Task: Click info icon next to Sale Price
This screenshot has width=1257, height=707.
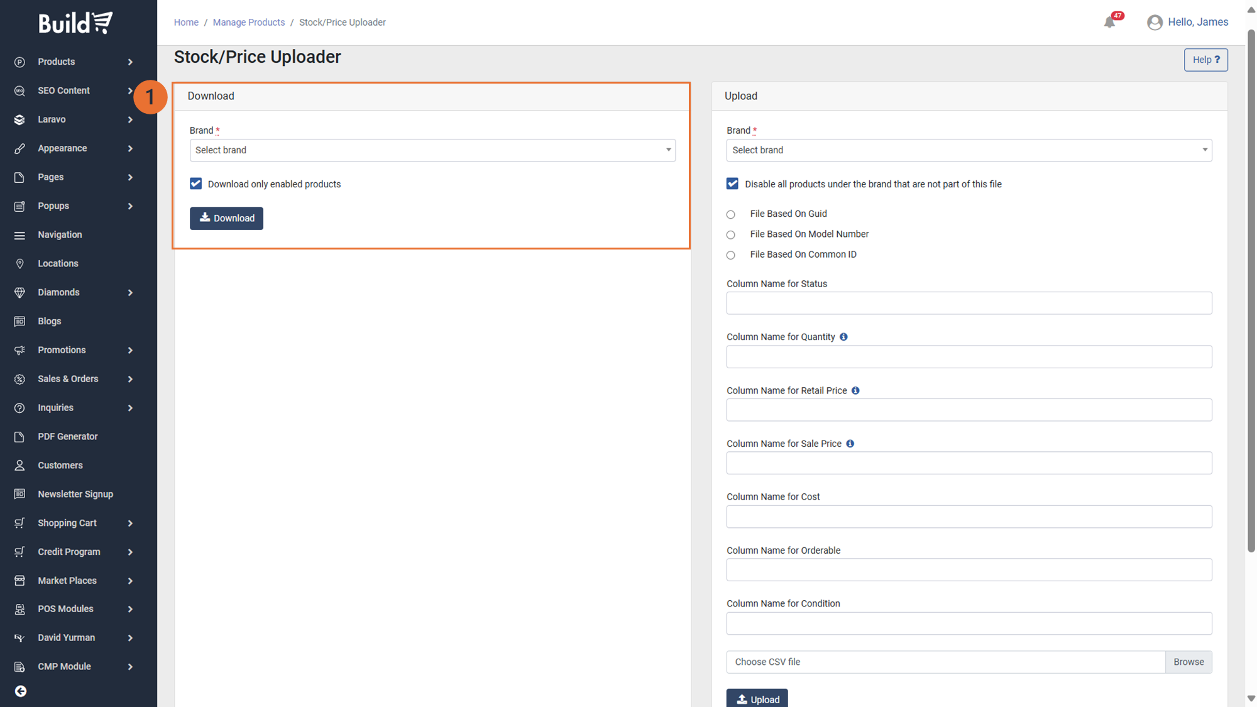Action: coord(850,444)
